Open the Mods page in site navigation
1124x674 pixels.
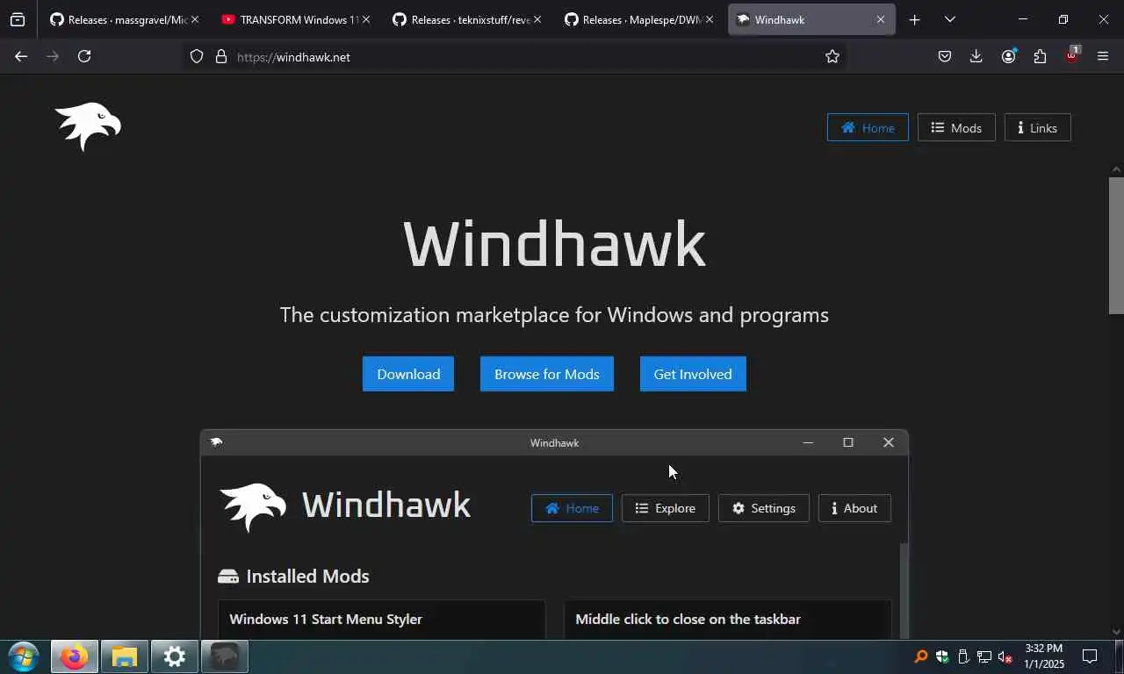click(956, 127)
